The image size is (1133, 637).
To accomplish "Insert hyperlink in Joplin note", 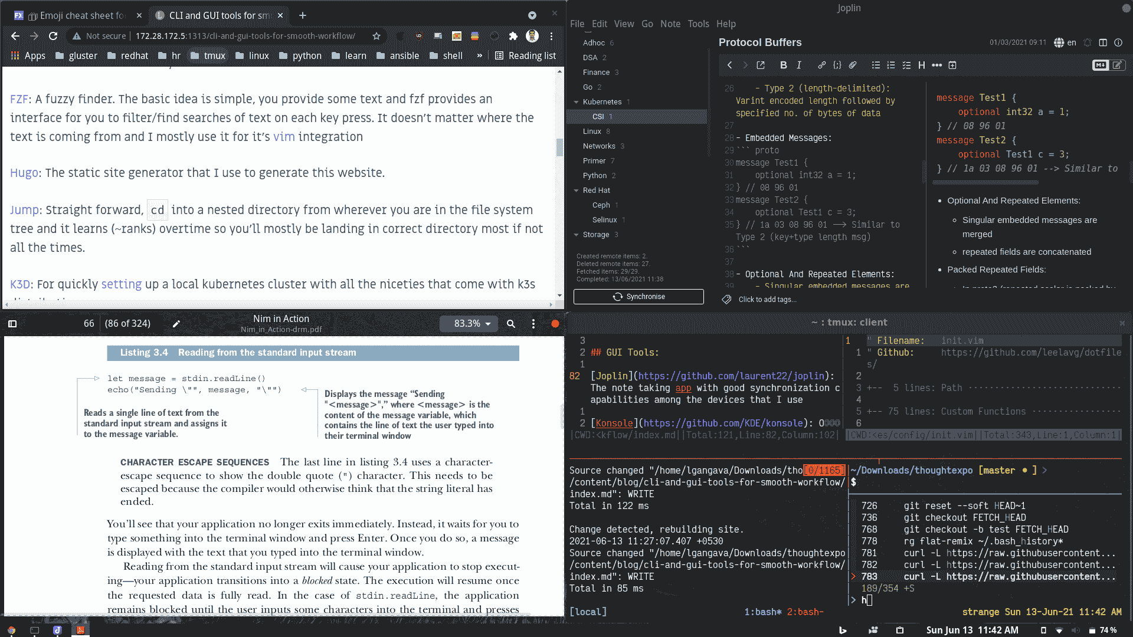I will tap(821, 65).
